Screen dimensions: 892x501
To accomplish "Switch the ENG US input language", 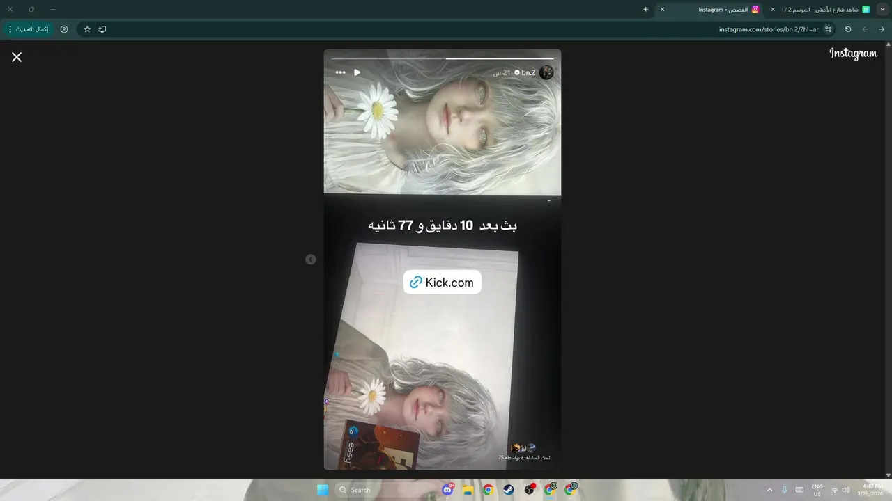I will pos(817,490).
